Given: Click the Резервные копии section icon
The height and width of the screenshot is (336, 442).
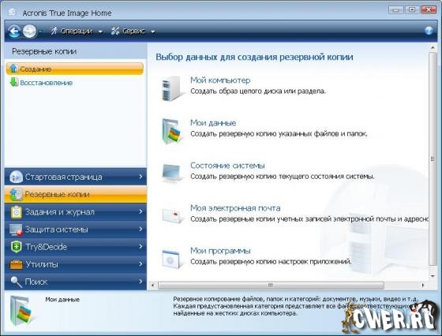Looking at the screenshot, I should (x=16, y=194).
